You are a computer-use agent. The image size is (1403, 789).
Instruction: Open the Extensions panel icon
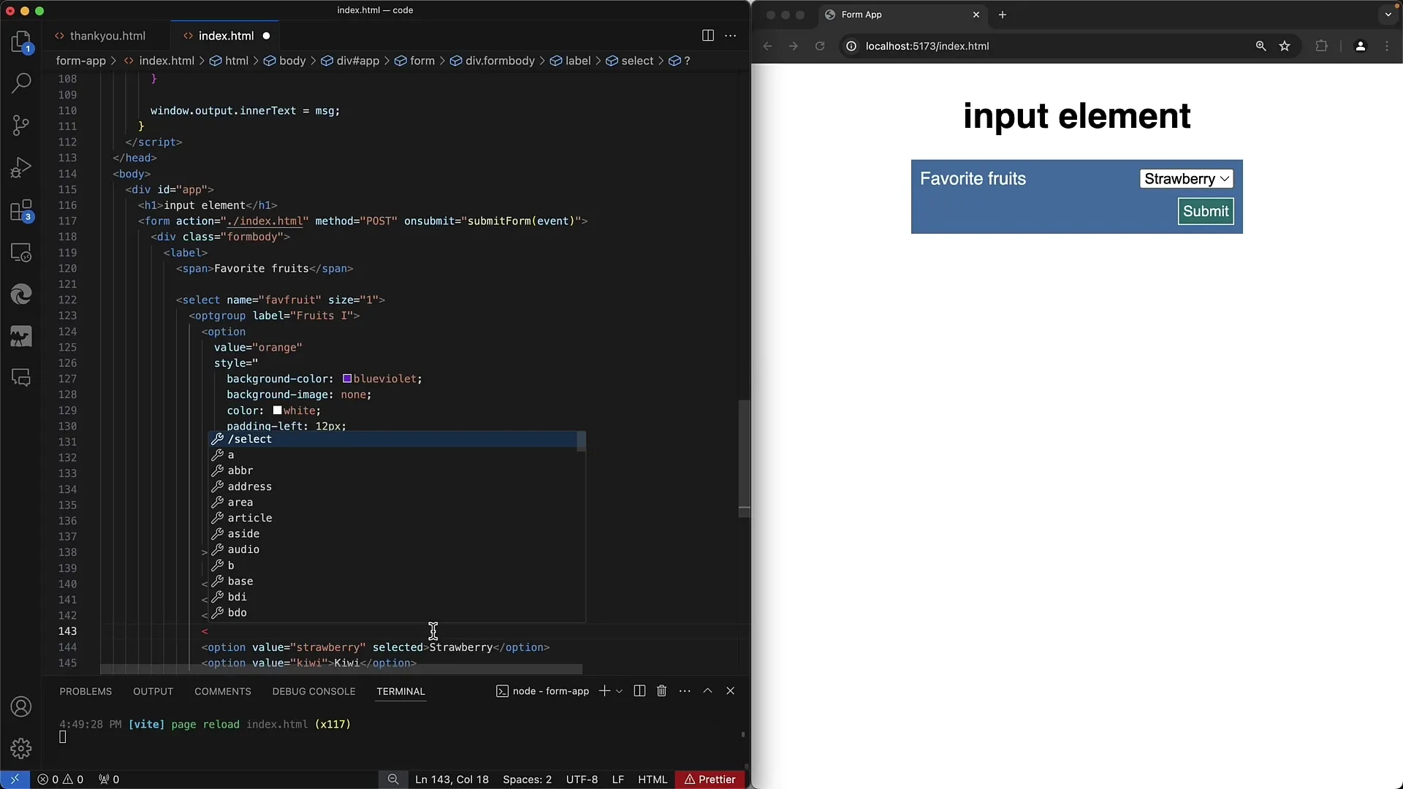[22, 209]
